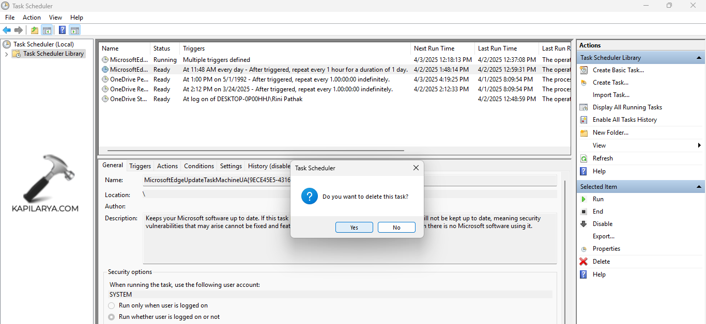The height and width of the screenshot is (324, 706).
Task: Expand the Task Scheduler Library tree node
Action: (6, 54)
